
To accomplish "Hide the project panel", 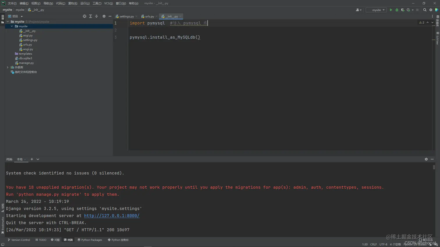I will pos(110,16).
